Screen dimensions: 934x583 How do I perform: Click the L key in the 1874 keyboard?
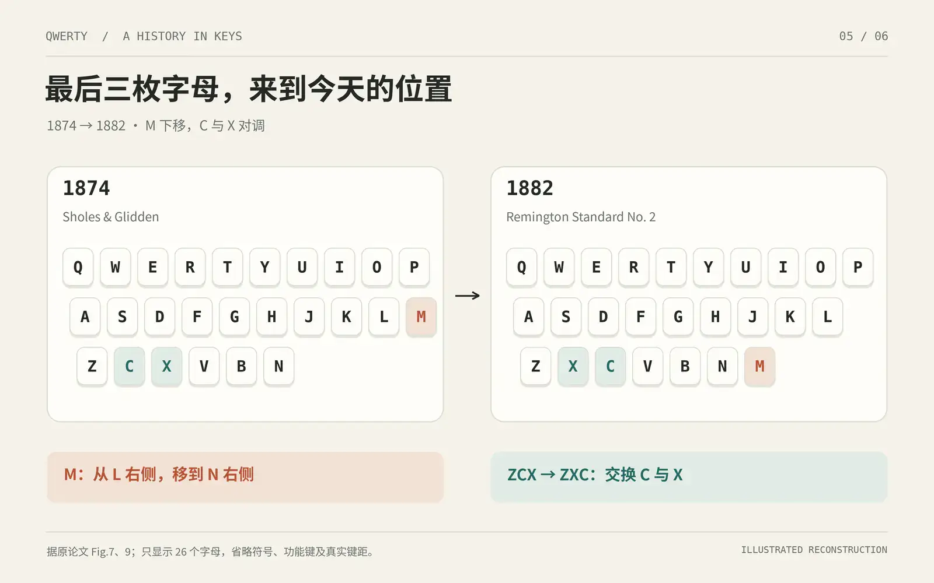[384, 317]
